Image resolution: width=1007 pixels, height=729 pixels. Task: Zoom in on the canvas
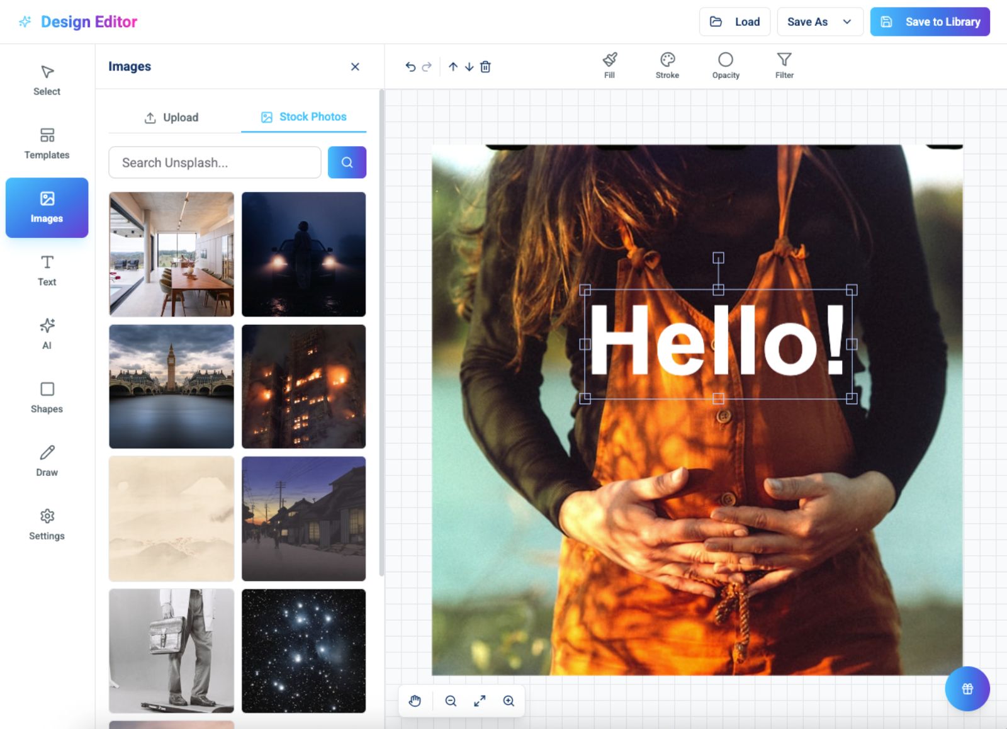(x=509, y=701)
